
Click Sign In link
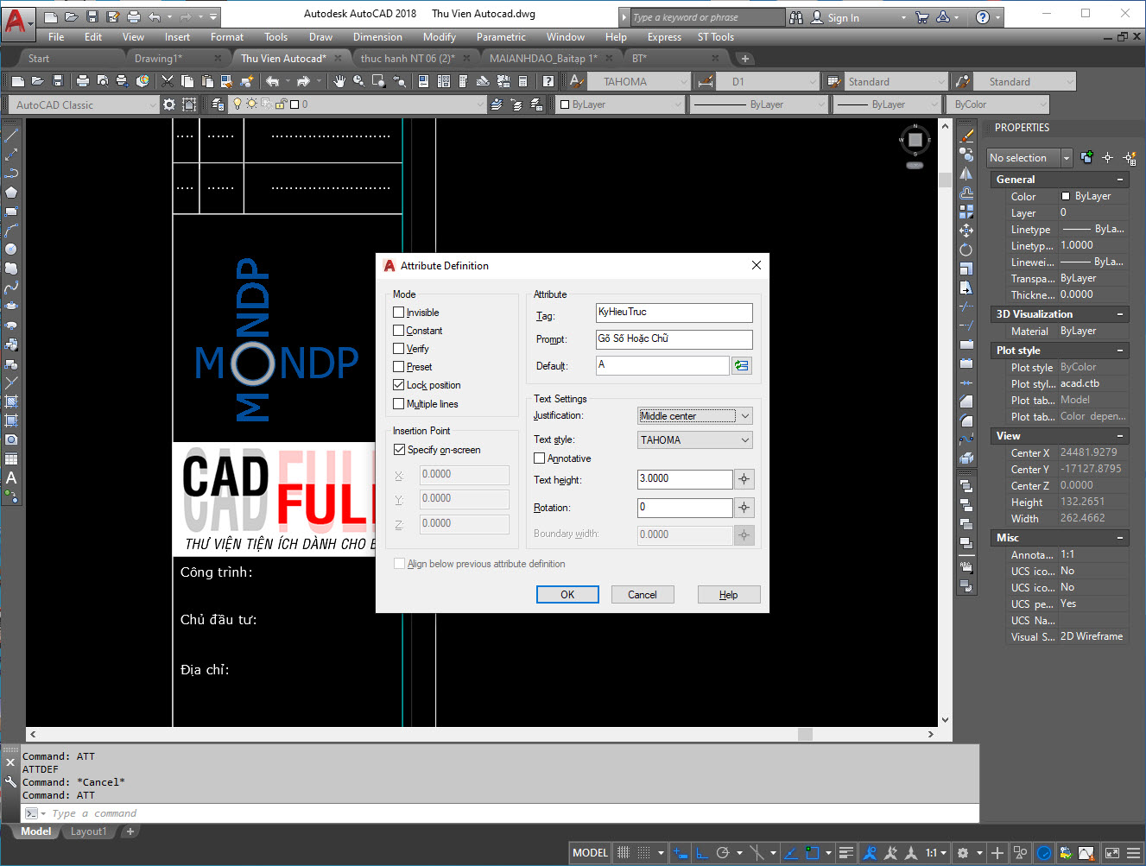[843, 17]
